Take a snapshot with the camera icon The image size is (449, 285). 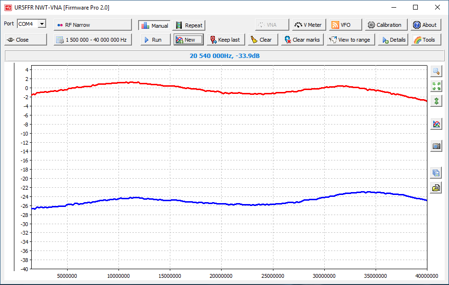point(436,146)
